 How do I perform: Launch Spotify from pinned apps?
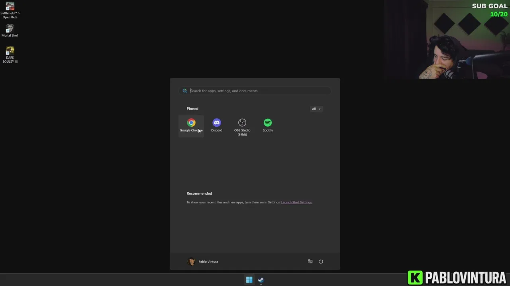268,126
